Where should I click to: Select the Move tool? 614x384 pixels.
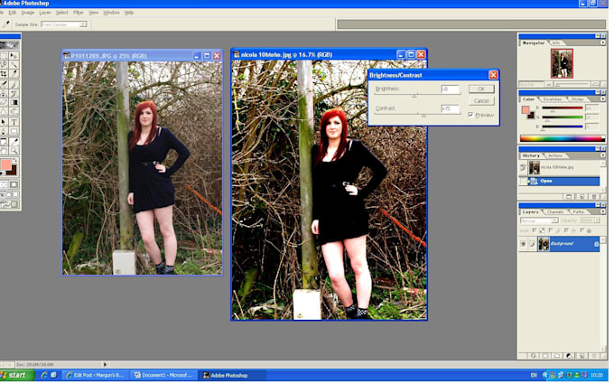14,55
